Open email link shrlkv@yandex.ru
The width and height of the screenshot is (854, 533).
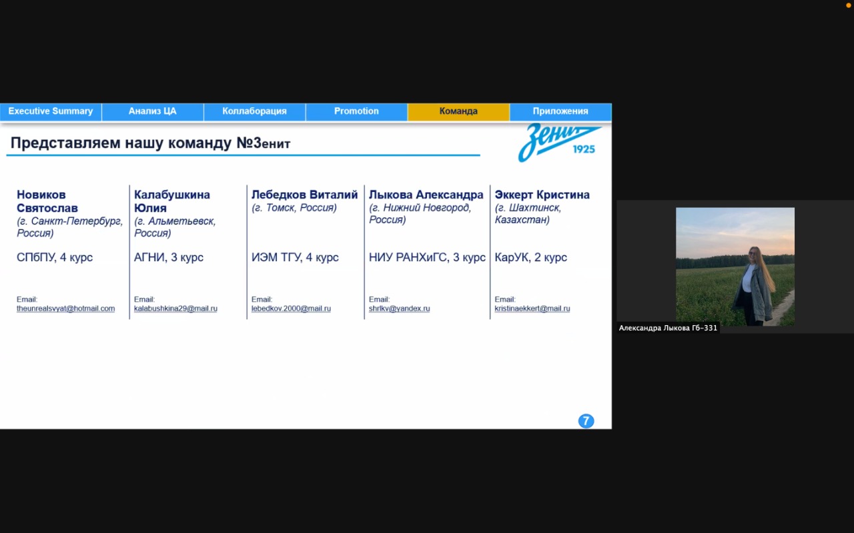pos(399,308)
